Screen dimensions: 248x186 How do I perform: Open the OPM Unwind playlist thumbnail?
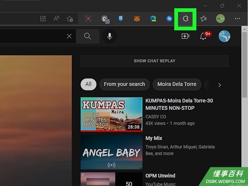click(x=111, y=179)
